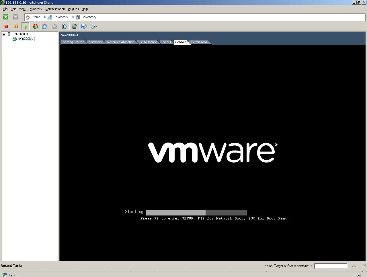Launch the virtual machine console window icon
The height and width of the screenshot is (277, 367).
click(x=74, y=26)
